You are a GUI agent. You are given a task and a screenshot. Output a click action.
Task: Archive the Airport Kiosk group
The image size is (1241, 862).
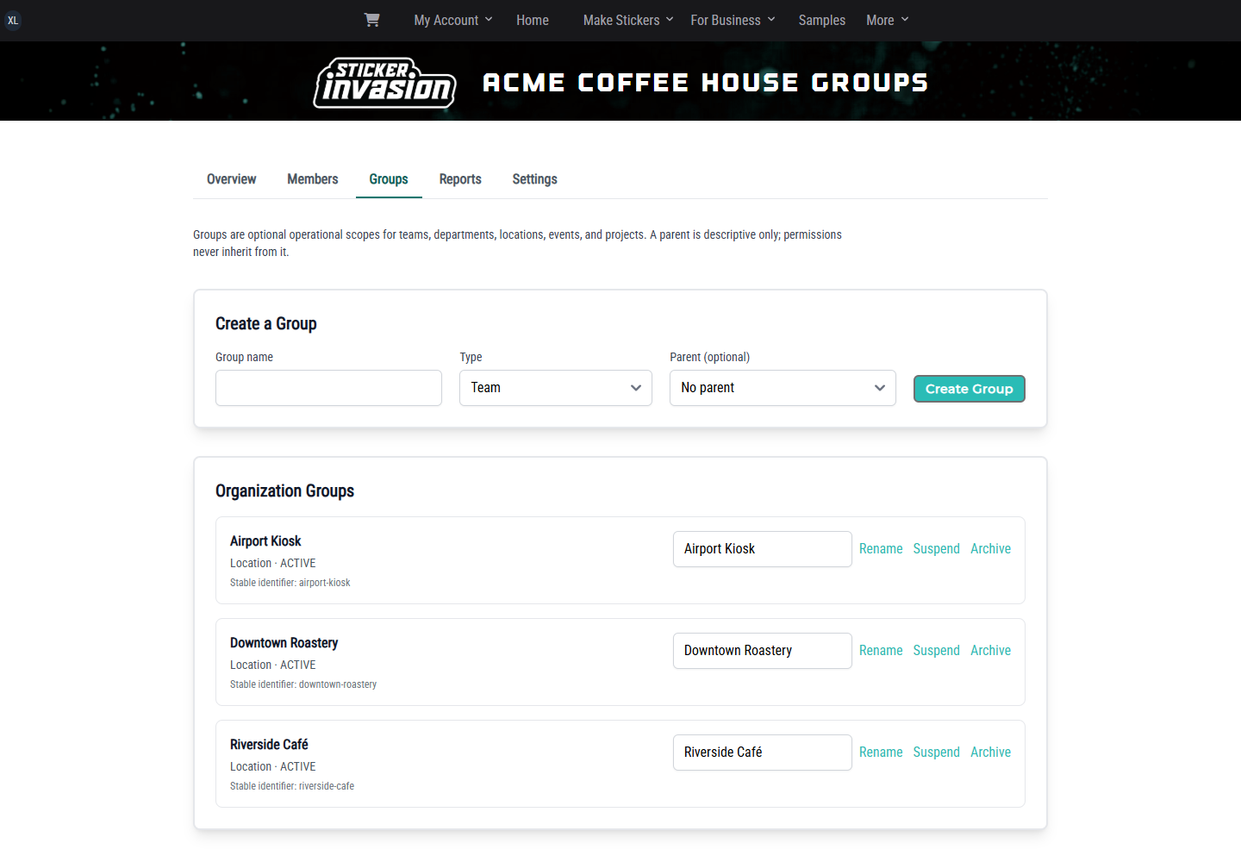point(991,549)
